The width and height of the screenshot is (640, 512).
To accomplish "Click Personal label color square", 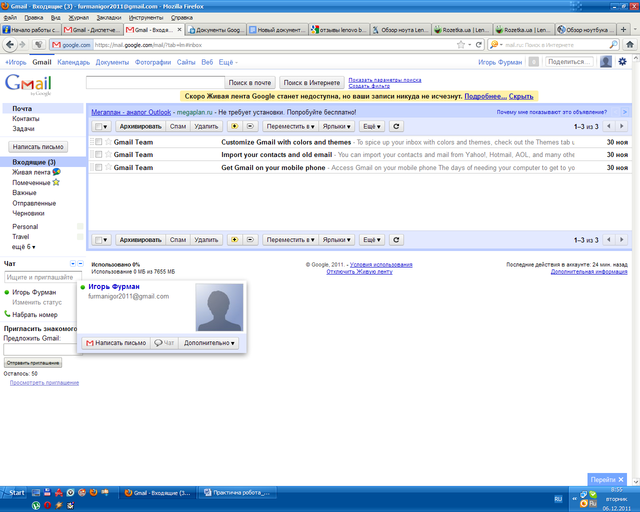I will tap(80, 226).
